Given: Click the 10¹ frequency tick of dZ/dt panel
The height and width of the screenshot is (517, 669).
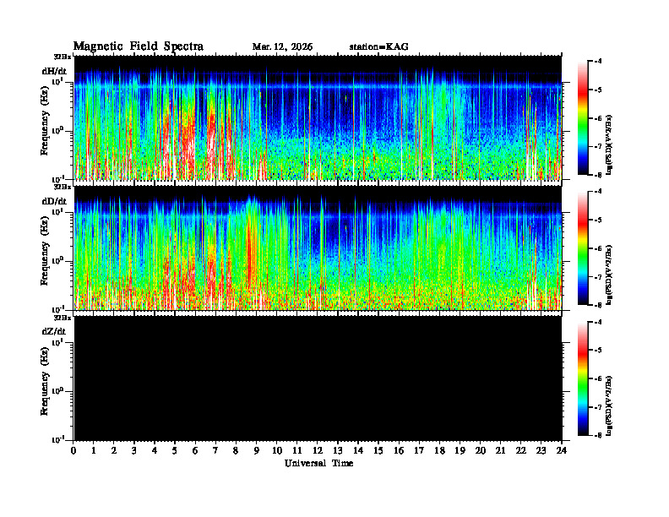Looking at the screenshot, I should [x=57, y=342].
